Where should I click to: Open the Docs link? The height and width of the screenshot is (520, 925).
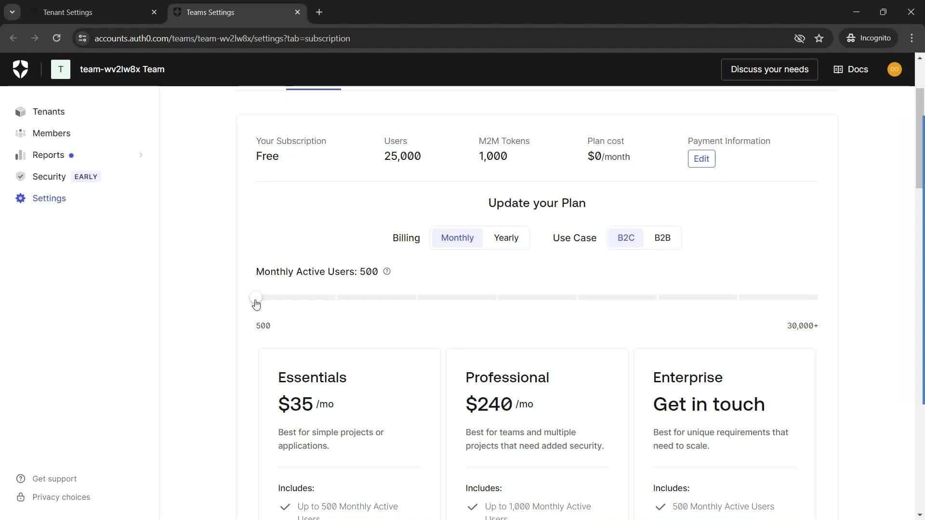[851, 69]
